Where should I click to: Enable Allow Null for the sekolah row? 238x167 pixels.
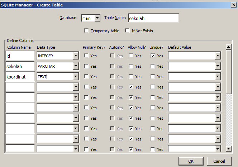coord(131,66)
